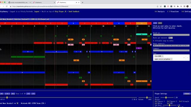
Task: Click the 'Based on' input field
Action: tap(171, 35)
